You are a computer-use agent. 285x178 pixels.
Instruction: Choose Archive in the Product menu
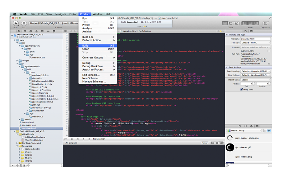tap(87, 32)
